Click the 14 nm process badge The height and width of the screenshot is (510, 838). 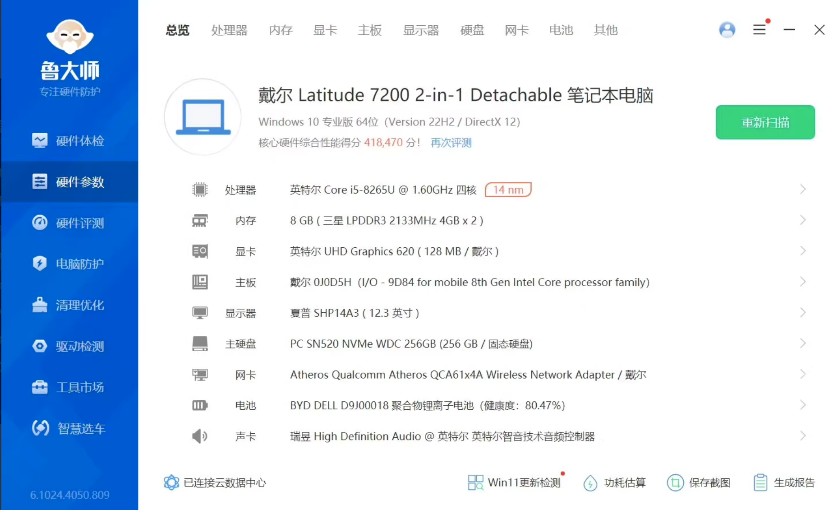point(508,190)
